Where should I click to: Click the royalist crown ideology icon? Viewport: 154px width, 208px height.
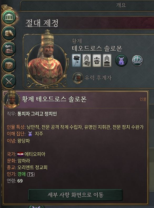point(137,60)
